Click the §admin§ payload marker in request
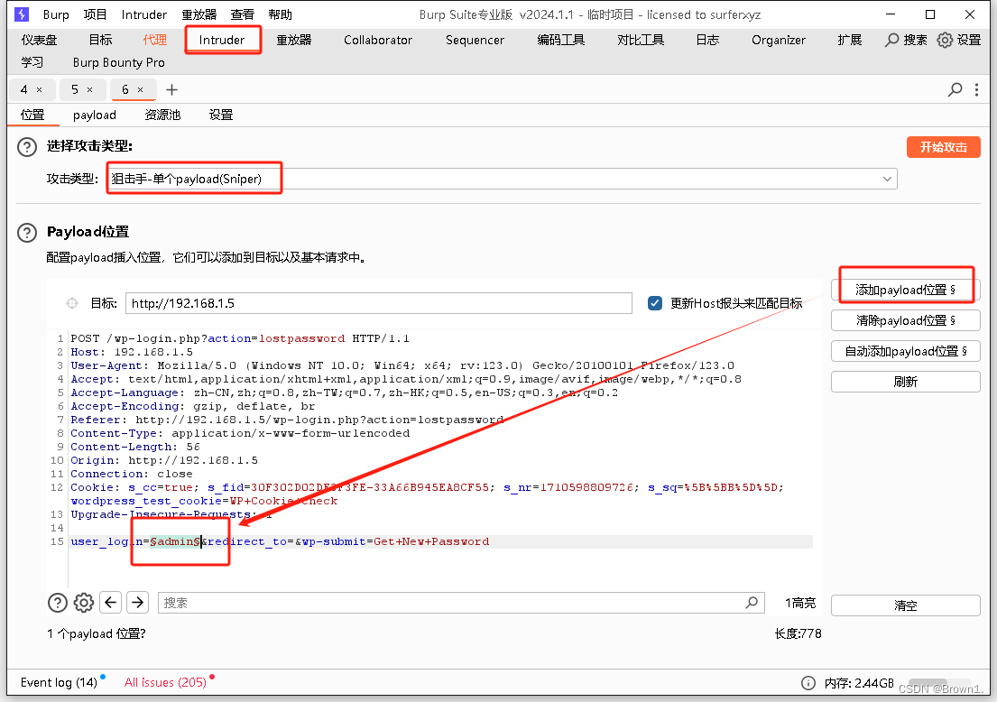997x702 pixels. pos(176,541)
